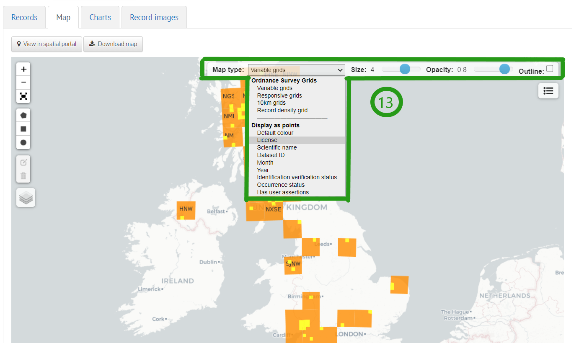Select the polygon drawing tool
Viewport: 579px width, 343px height.
(23, 114)
